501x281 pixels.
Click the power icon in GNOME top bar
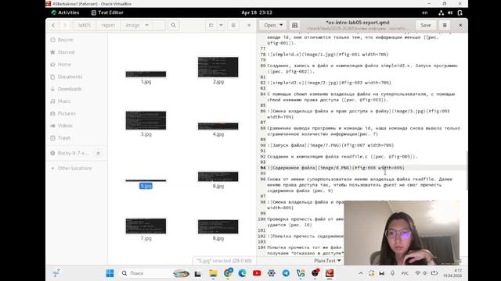point(460,12)
